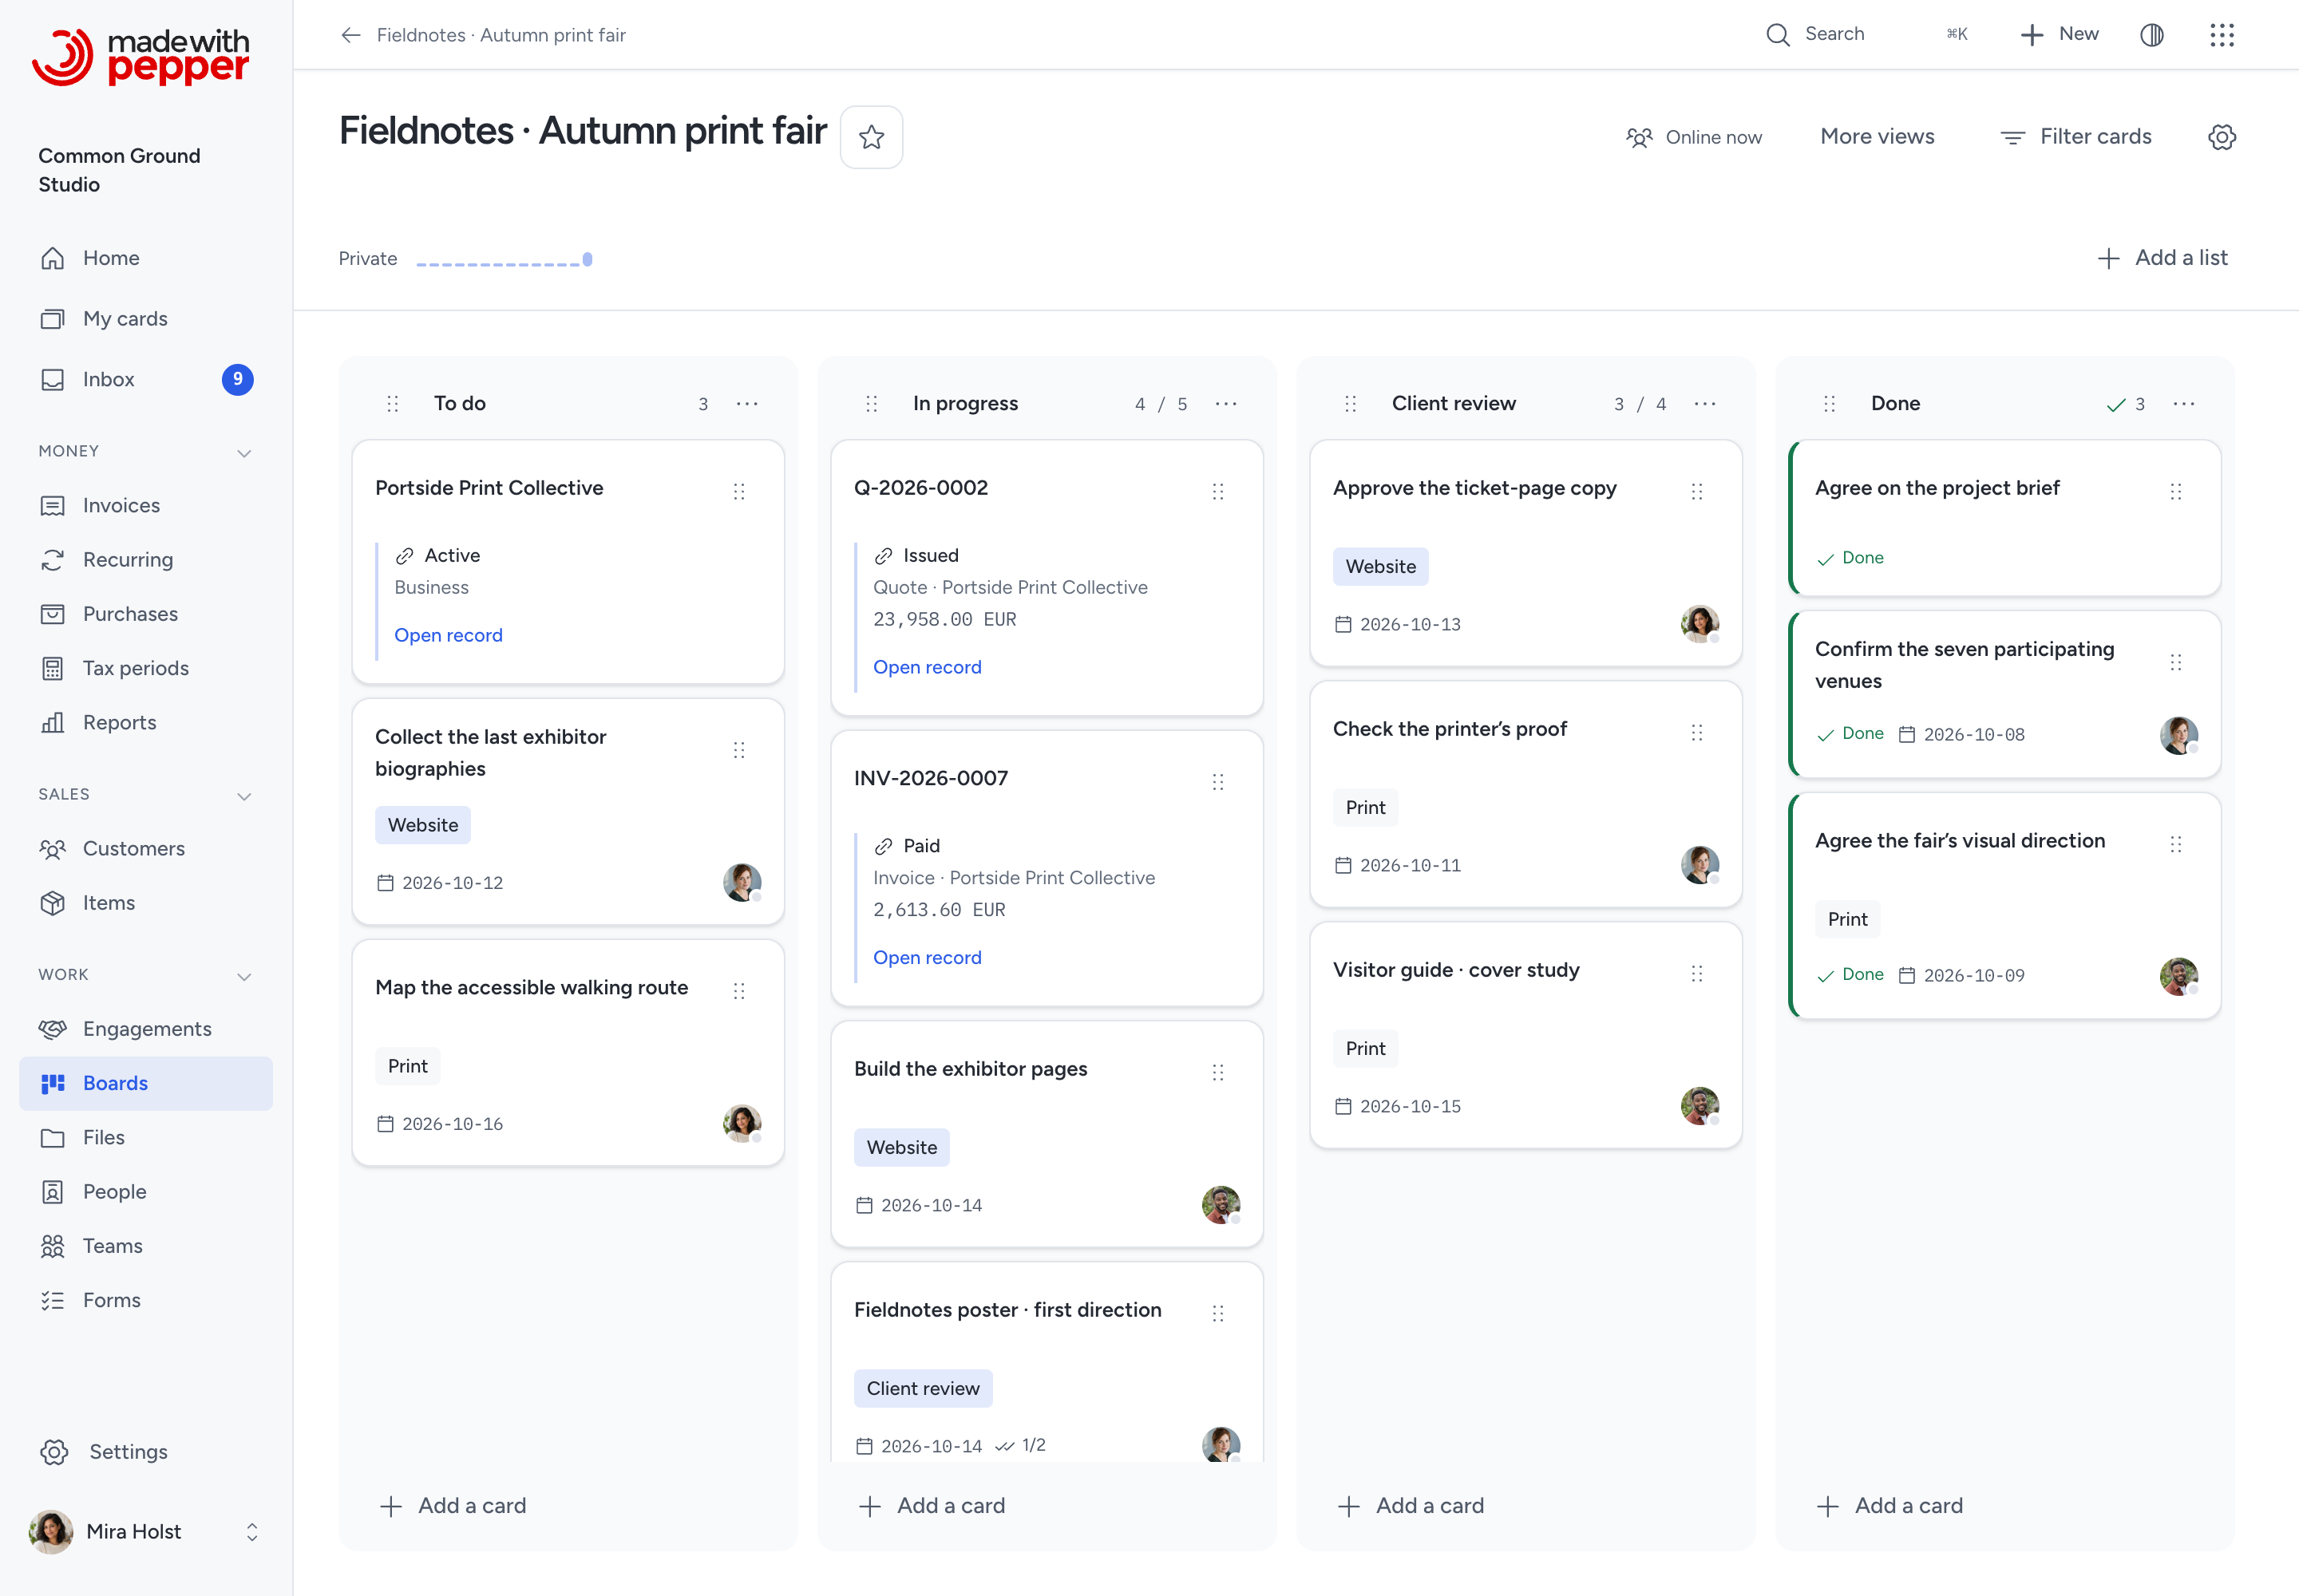The width and height of the screenshot is (2299, 1596).
Task: Click drag handle on Check the printer's proof card
Action: [x=1697, y=732]
